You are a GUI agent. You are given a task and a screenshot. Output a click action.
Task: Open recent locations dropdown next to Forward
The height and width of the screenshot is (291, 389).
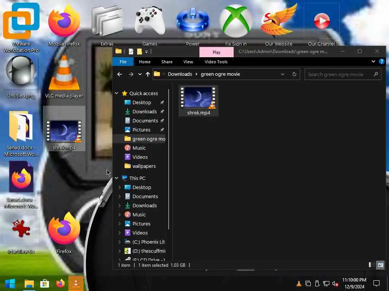click(140, 74)
